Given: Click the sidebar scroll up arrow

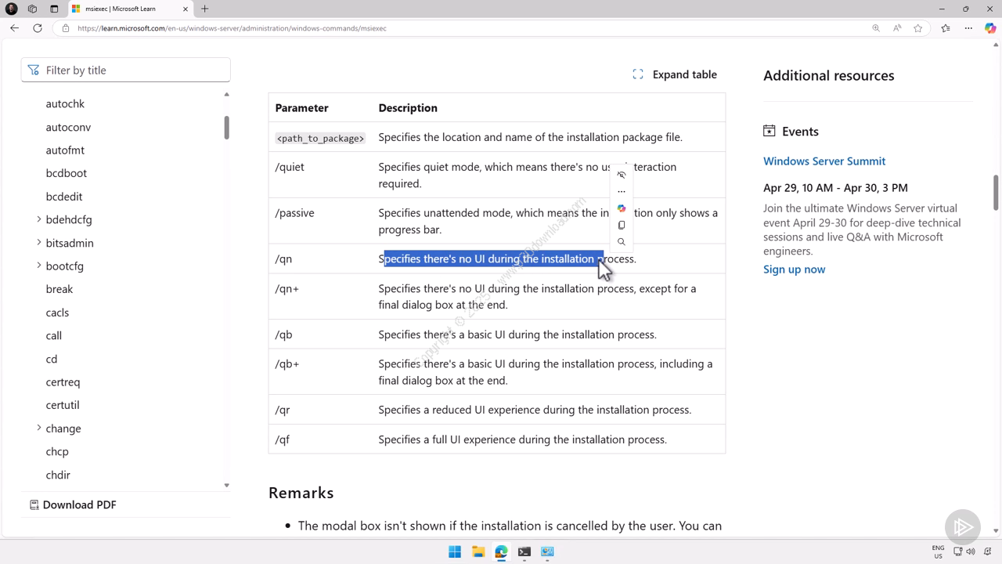Looking at the screenshot, I should [226, 95].
